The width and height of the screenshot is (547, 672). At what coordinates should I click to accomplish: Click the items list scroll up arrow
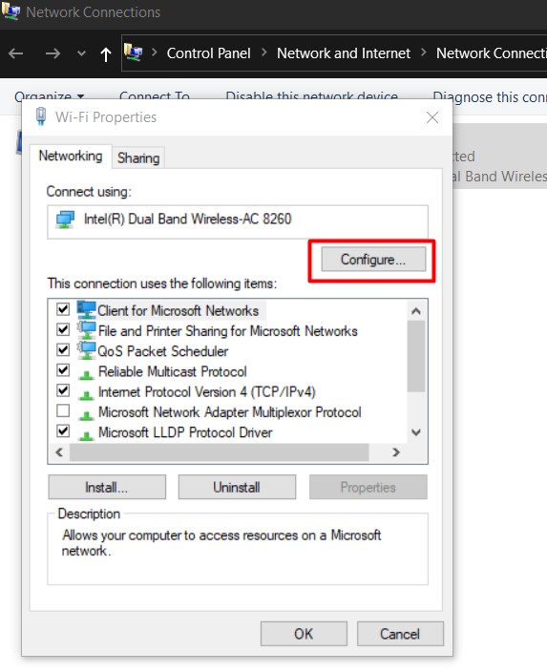(x=416, y=311)
